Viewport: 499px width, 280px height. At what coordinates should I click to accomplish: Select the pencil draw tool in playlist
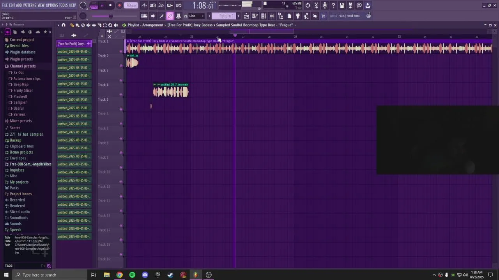click(72, 25)
